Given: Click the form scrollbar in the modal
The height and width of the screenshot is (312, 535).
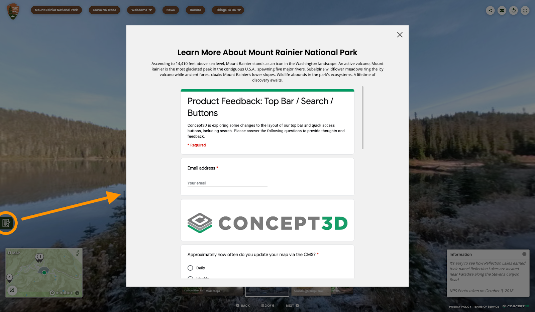Looking at the screenshot, I should click(x=362, y=118).
